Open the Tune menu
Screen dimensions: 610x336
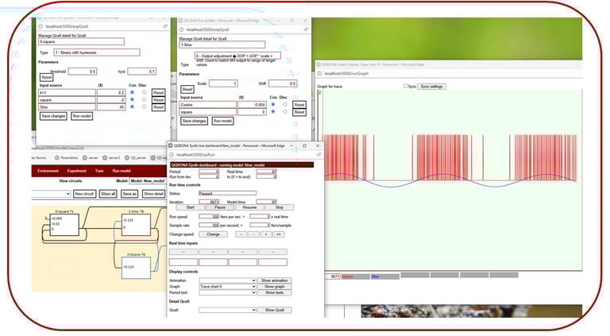(99, 171)
